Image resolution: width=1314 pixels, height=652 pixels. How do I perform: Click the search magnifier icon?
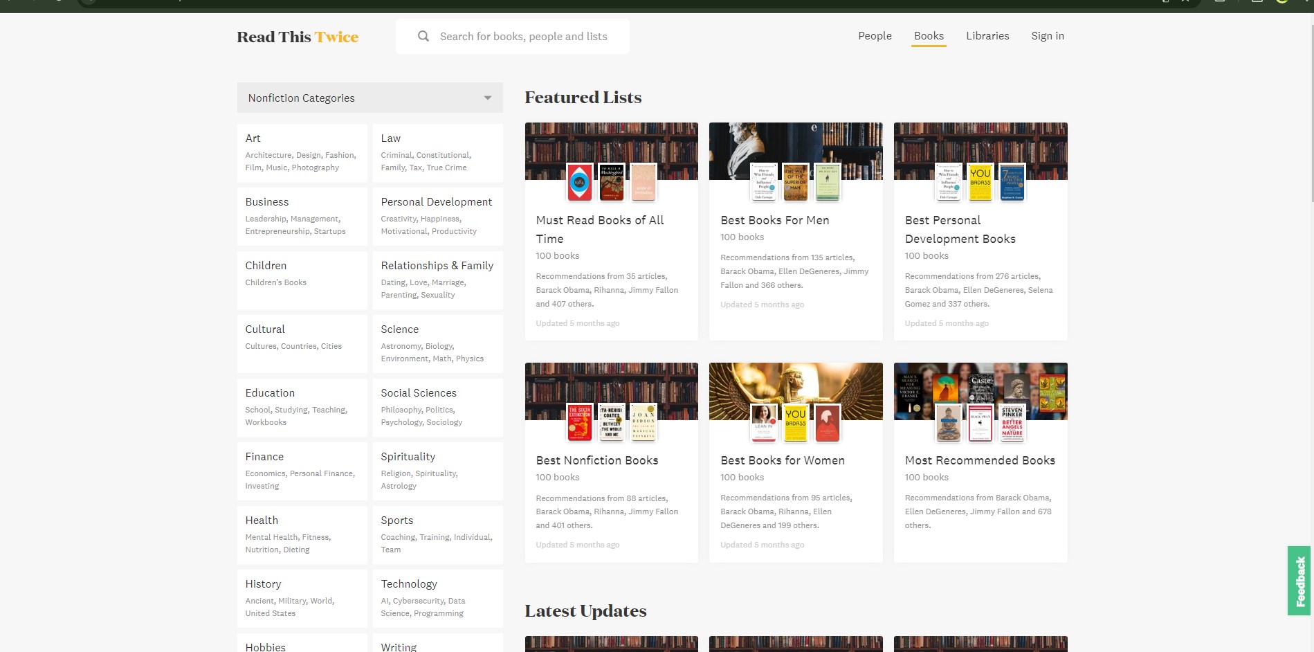423,36
